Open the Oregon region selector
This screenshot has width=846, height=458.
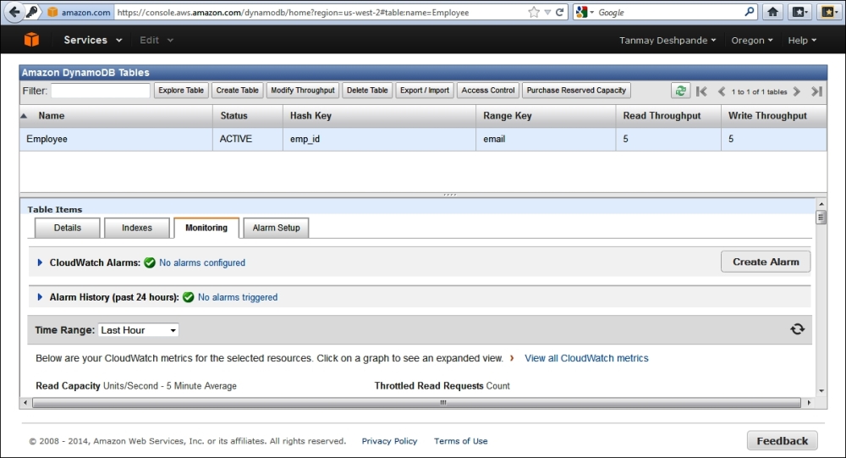coord(751,41)
